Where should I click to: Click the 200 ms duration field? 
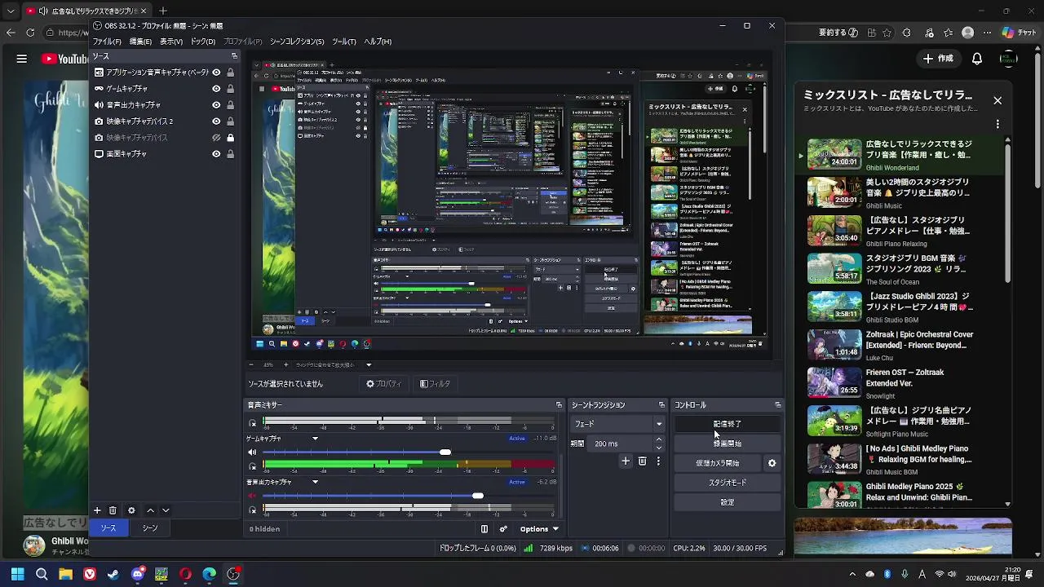[620, 444]
